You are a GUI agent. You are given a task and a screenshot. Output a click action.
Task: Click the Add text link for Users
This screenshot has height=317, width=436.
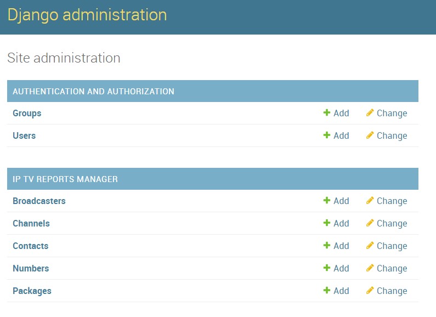click(x=341, y=135)
